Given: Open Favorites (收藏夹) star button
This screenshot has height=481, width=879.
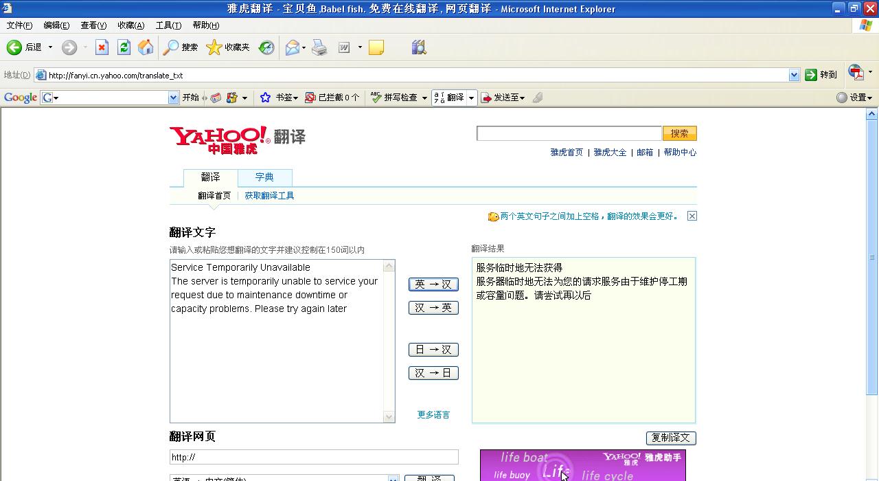Looking at the screenshot, I should click(228, 47).
